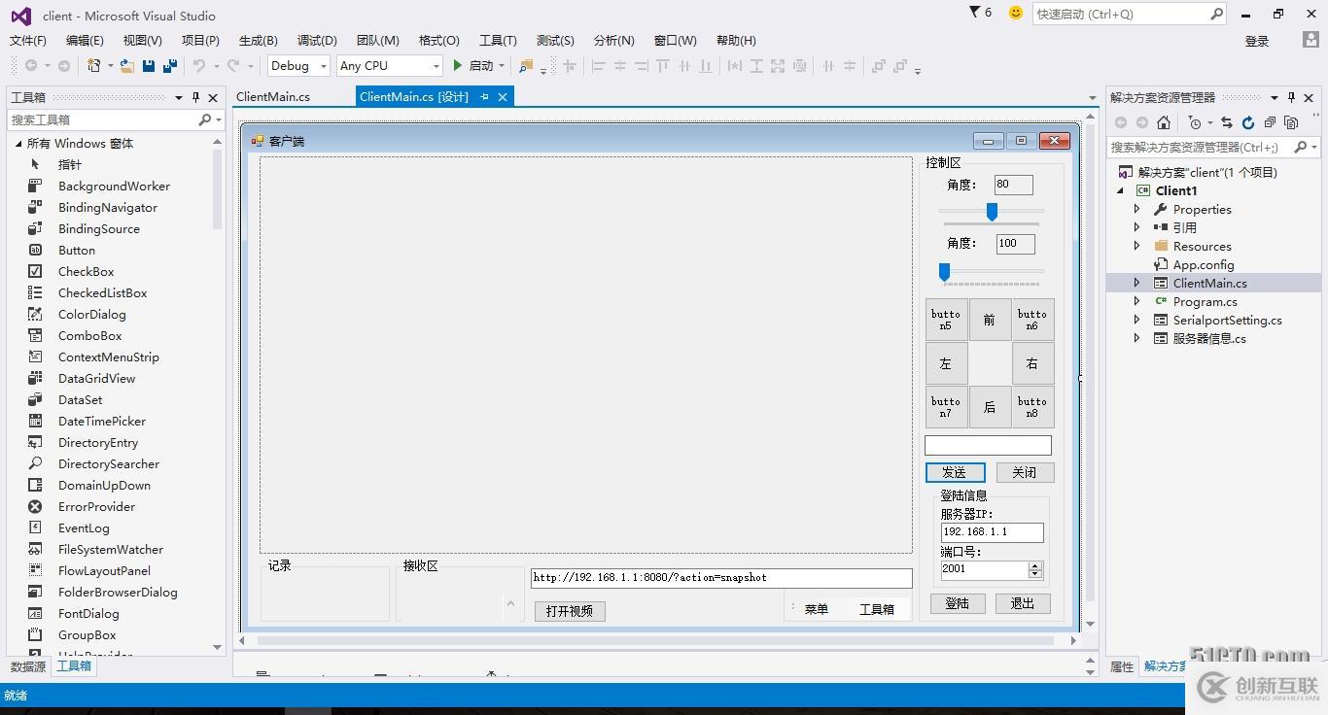
Task: Click the 打开视频 button on the form
Action: pyautogui.click(x=569, y=610)
